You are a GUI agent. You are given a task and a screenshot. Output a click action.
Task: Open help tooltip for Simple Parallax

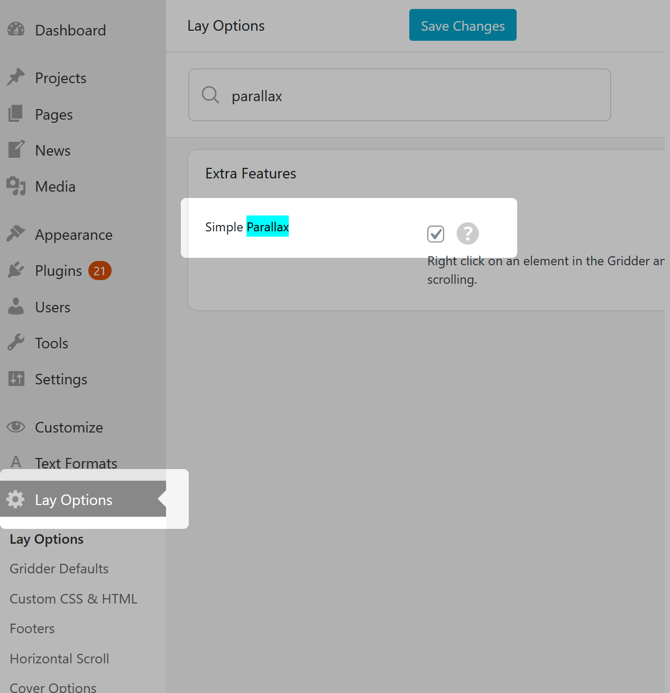[x=467, y=233]
